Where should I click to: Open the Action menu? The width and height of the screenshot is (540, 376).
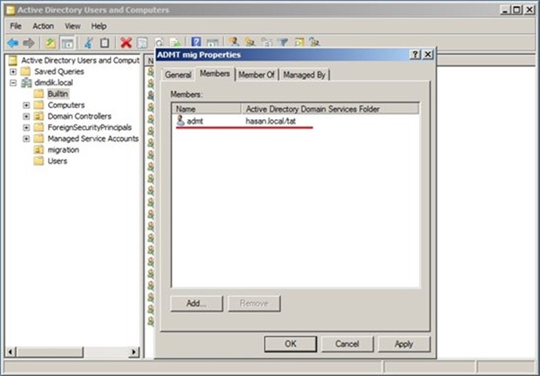43,26
